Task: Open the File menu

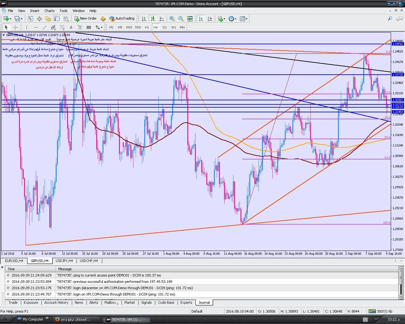Action: (x=10, y=11)
